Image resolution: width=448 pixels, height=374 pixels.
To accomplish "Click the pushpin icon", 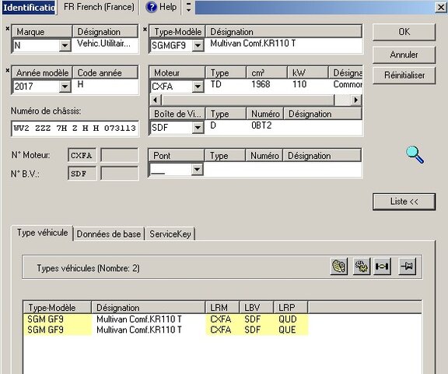I will (x=407, y=266).
